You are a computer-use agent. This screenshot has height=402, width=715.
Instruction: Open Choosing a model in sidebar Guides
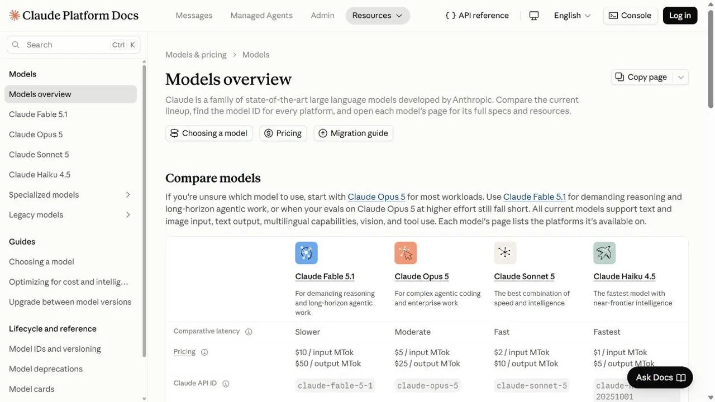click(x=70, y=262)
